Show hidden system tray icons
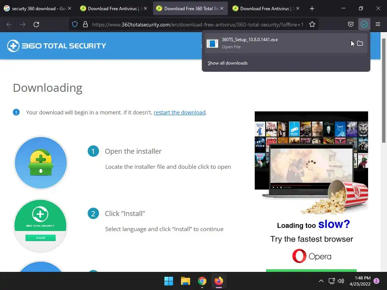This screenshot has width=387, height=290. point(321,281)
